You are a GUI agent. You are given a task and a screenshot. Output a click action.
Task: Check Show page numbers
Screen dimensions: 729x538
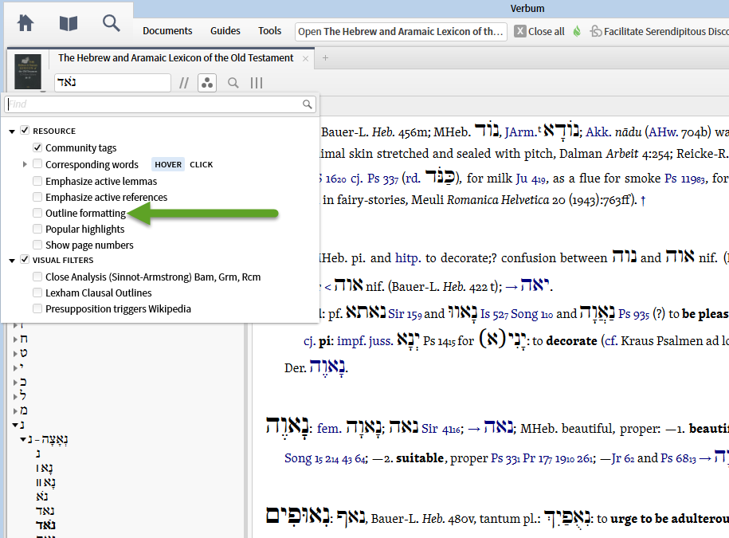coord(37,245)
